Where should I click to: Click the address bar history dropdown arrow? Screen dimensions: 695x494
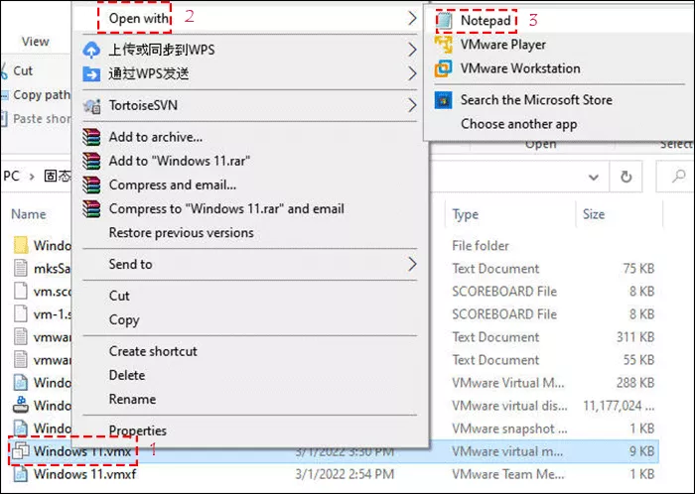click(x=593, y=178)
